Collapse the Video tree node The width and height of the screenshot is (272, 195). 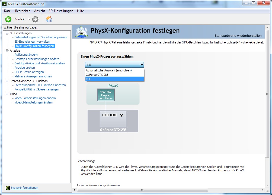point(7,94)
